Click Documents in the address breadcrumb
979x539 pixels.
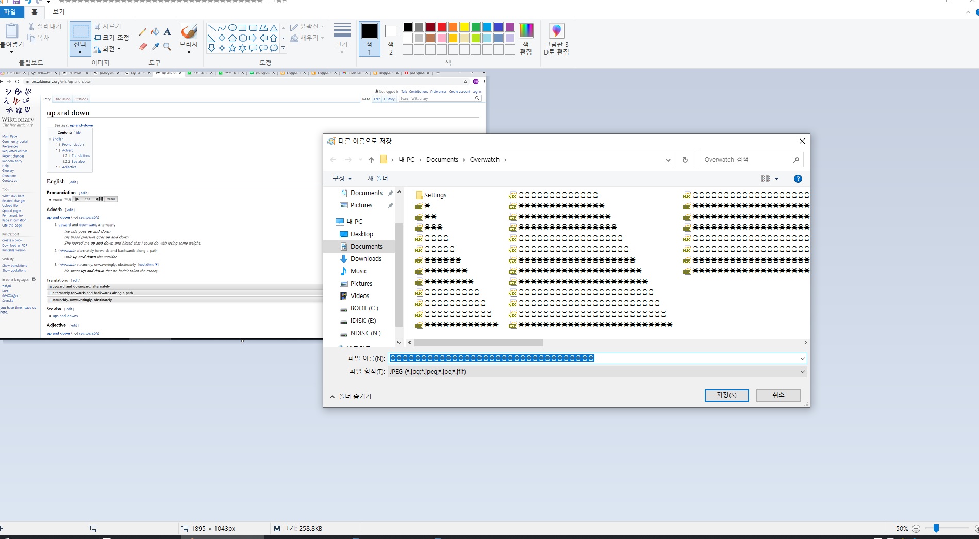point(442,160)
